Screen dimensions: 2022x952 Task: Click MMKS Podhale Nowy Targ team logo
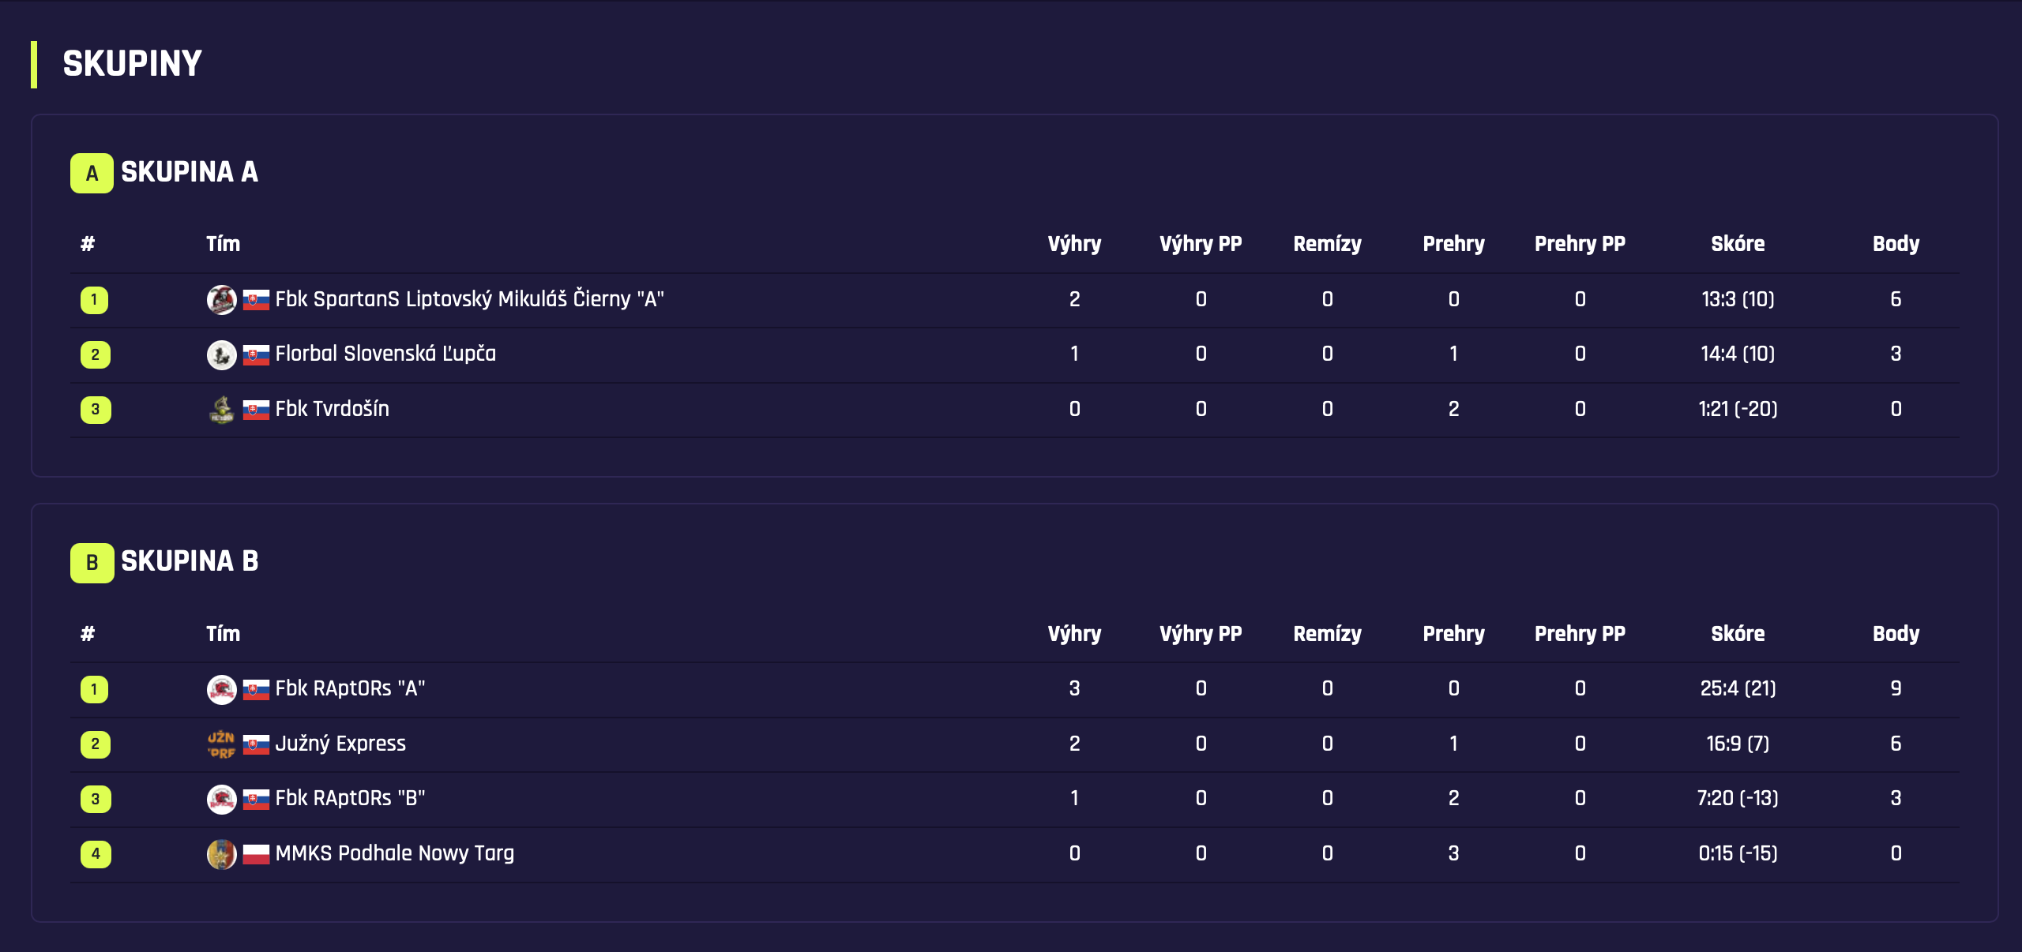[x=221, y=853]
